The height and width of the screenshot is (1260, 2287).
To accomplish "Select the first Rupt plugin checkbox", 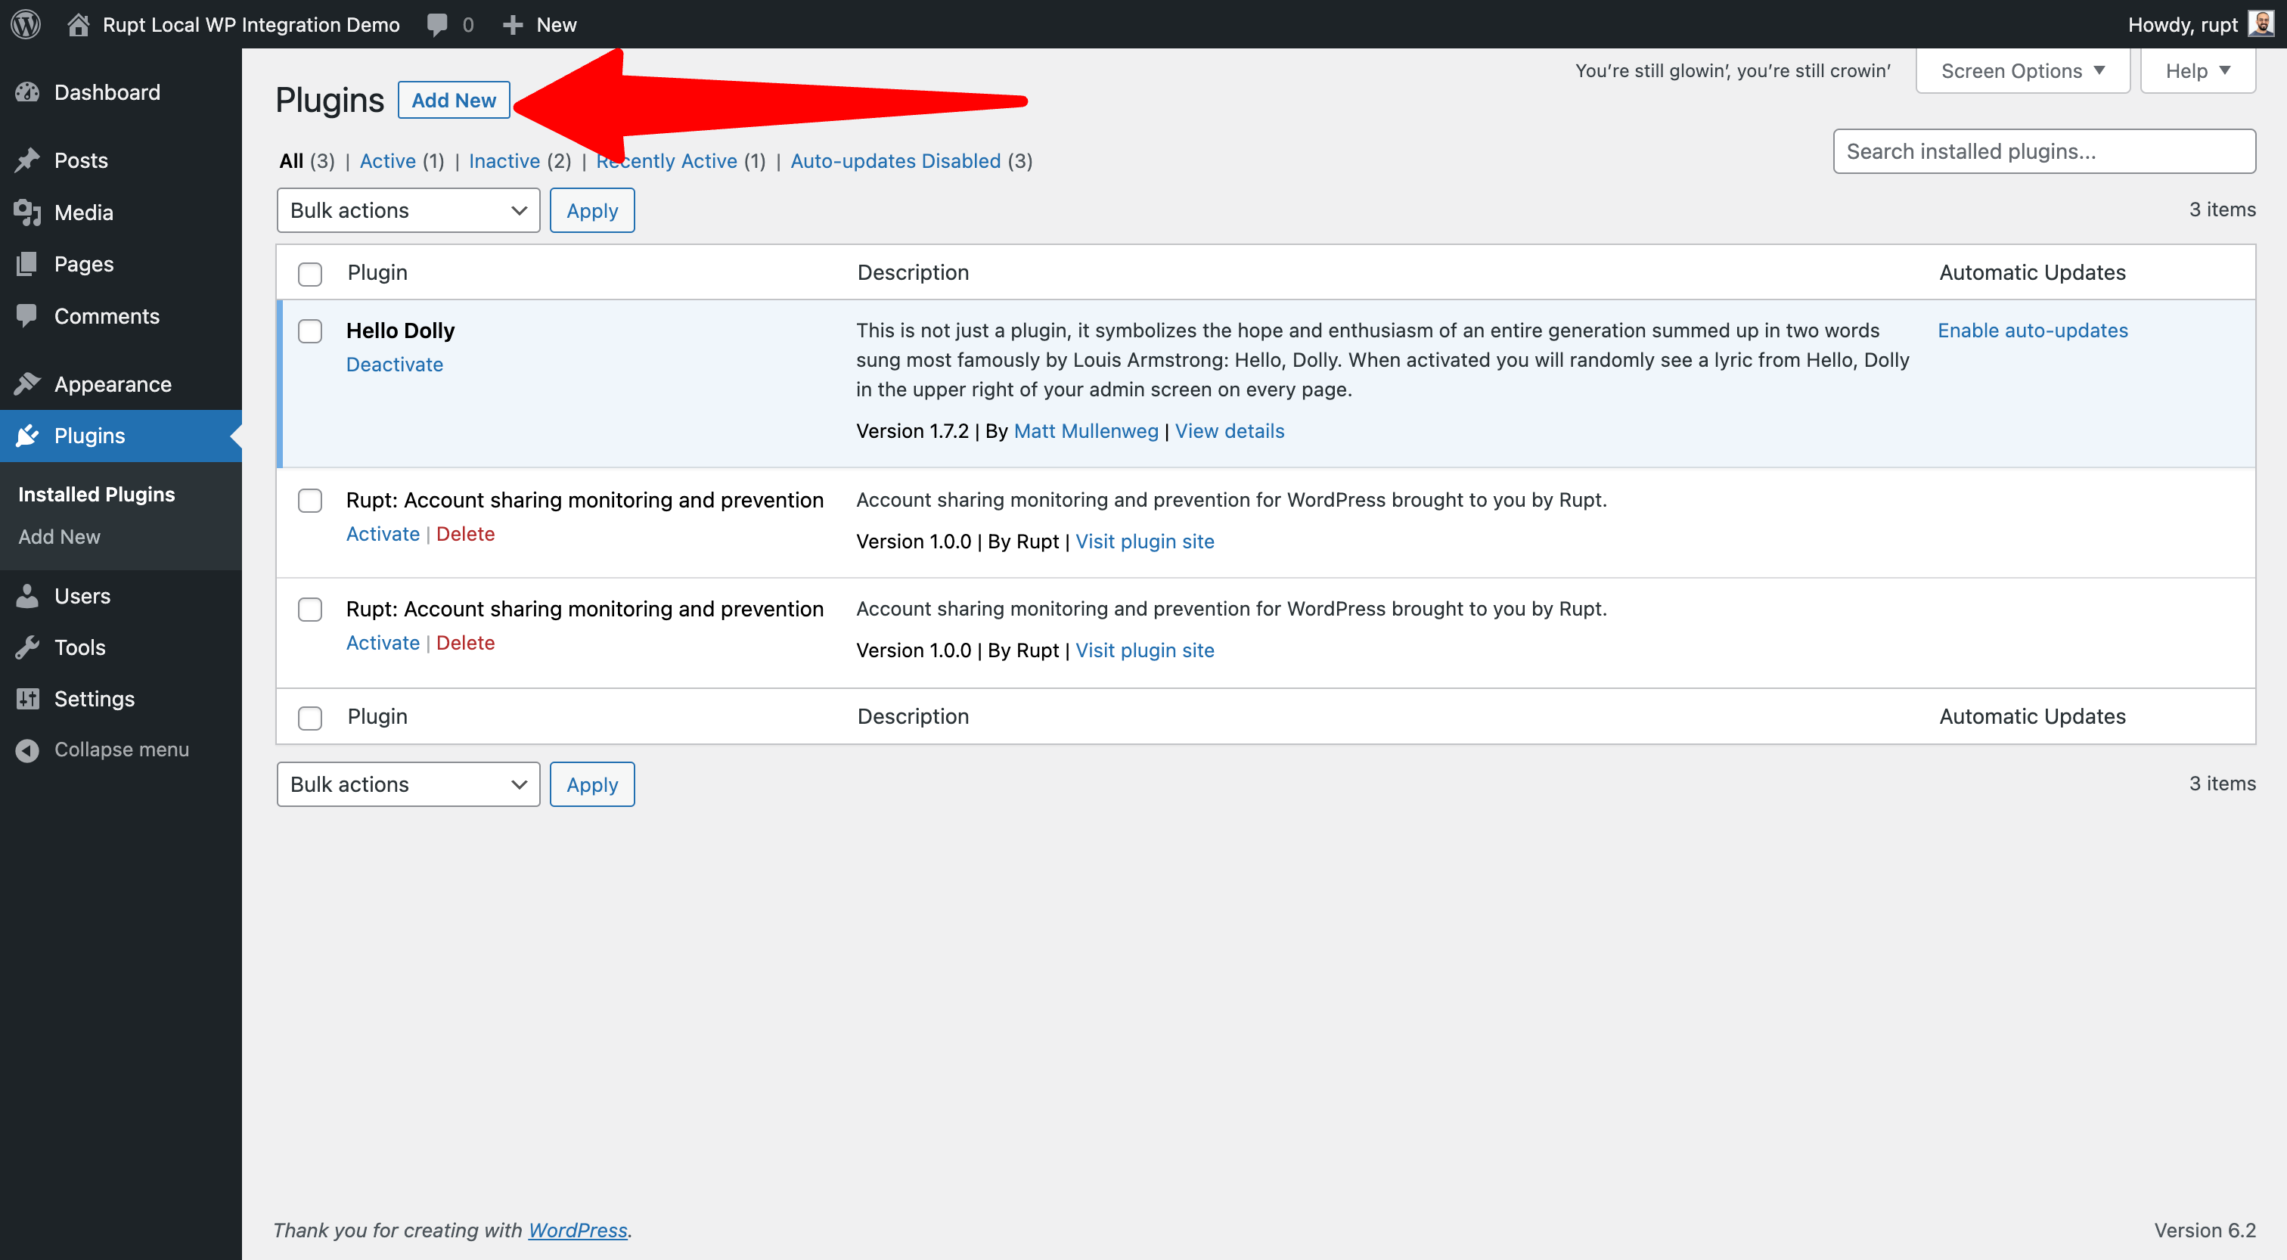I will point(310,501).
